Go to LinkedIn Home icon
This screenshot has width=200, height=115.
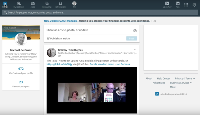(5, 3)
